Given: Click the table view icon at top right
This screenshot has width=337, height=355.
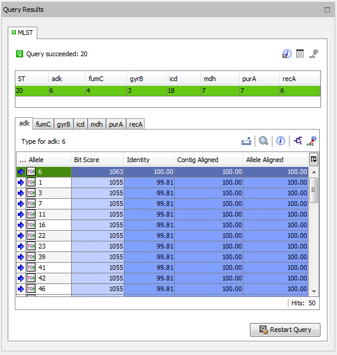Looking at the screenshot, I should tap(300, 54).
